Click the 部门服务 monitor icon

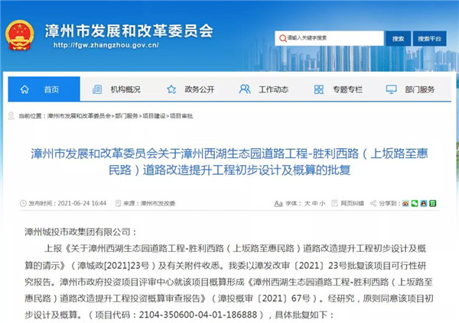click(x=391, y=89)
